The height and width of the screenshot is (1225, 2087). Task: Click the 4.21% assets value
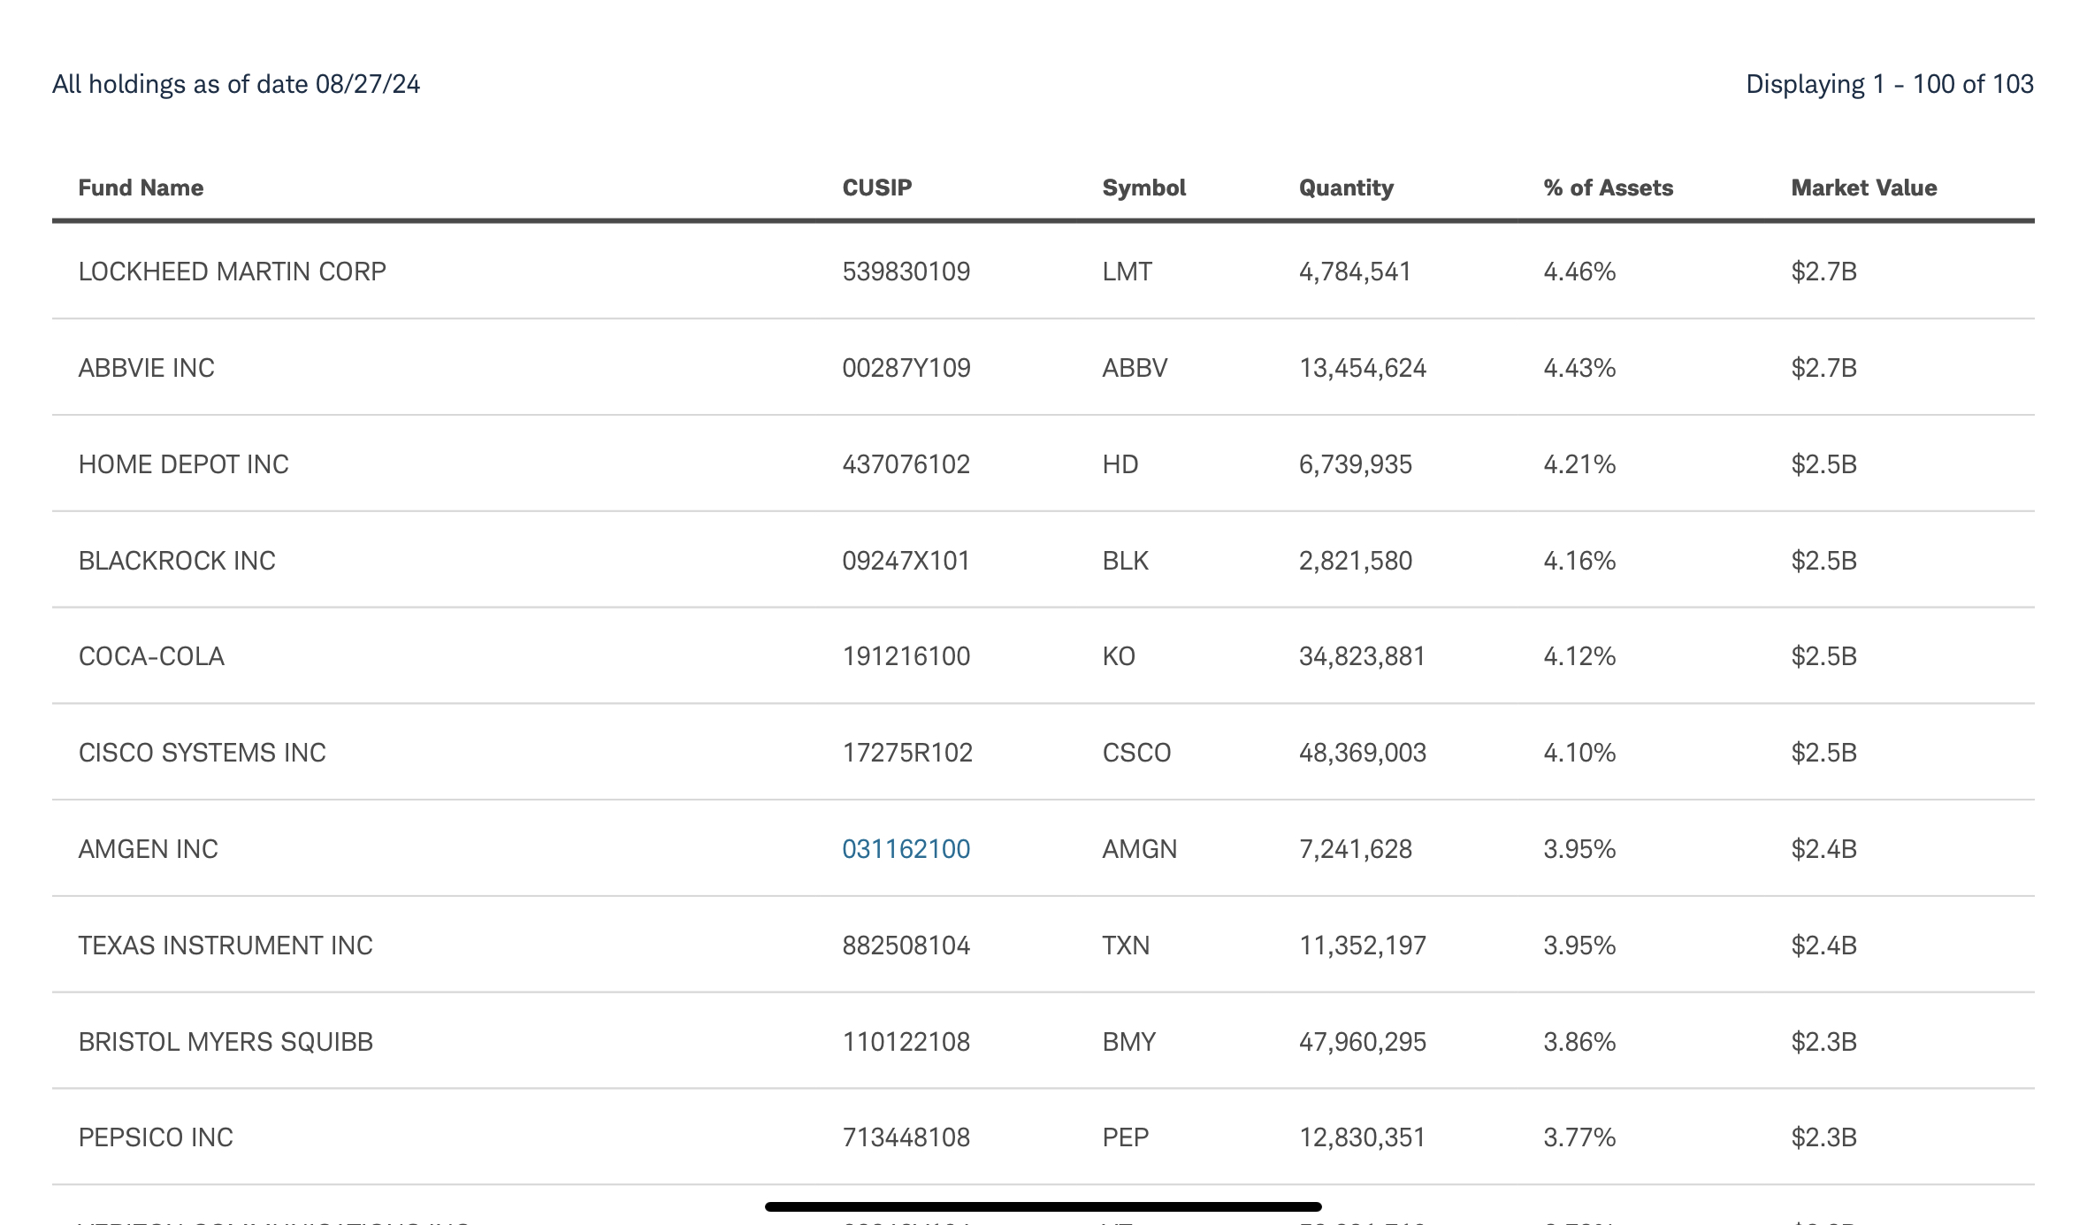pos(1579,464)
